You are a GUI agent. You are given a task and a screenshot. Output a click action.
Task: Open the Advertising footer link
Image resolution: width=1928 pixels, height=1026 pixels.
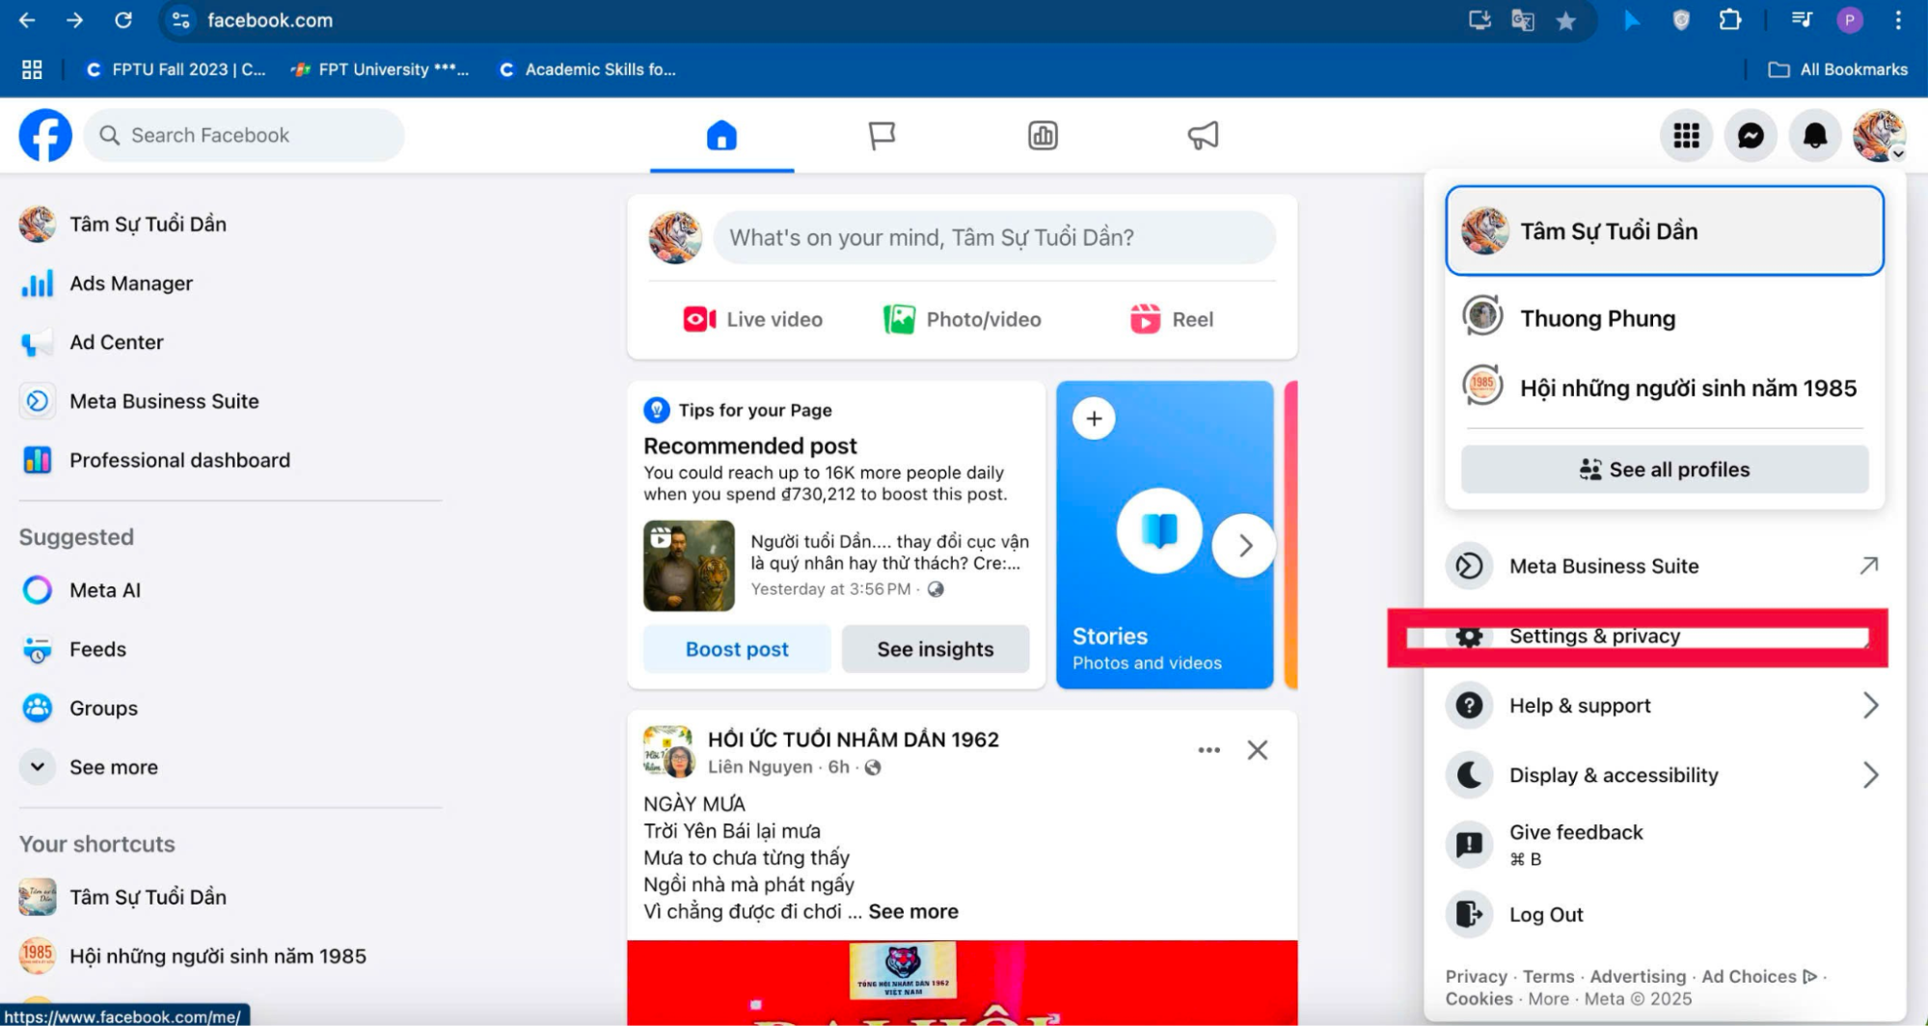pyautogui.click(x=1638, y=976)
